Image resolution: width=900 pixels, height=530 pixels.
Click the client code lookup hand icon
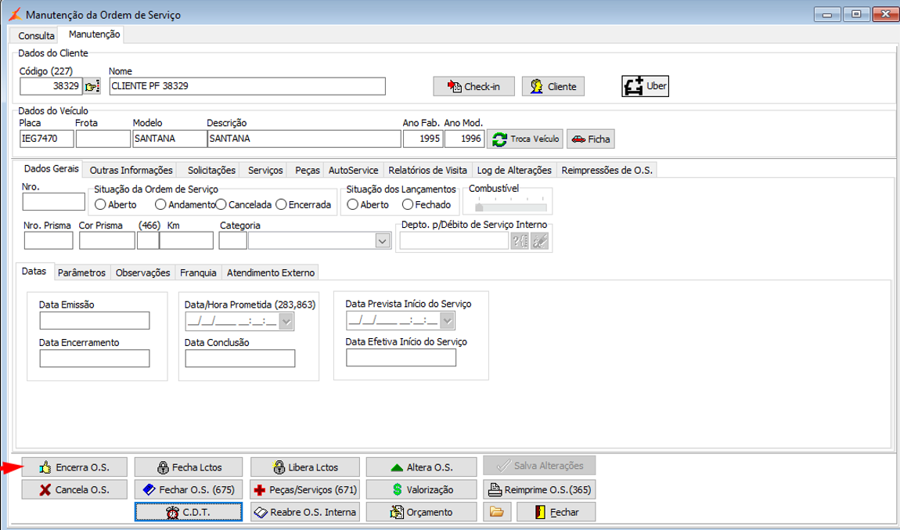(x=92, y=86)
